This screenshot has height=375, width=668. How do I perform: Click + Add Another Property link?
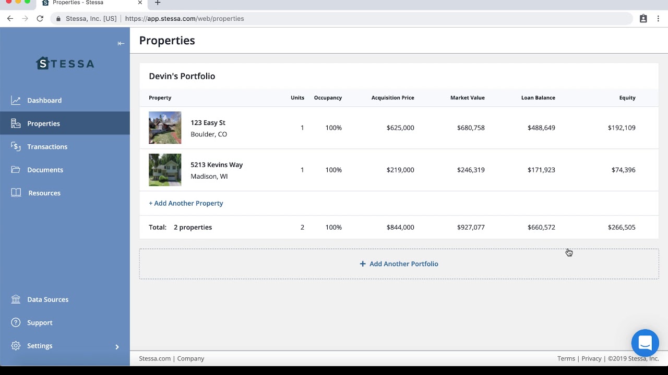pyautogui.click(x=186, y=203)
